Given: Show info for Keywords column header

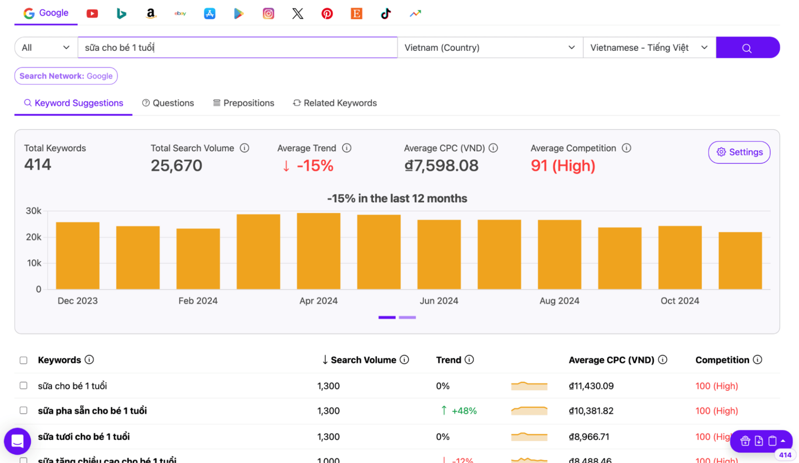Looking at the screenshot, I should 89,360.
